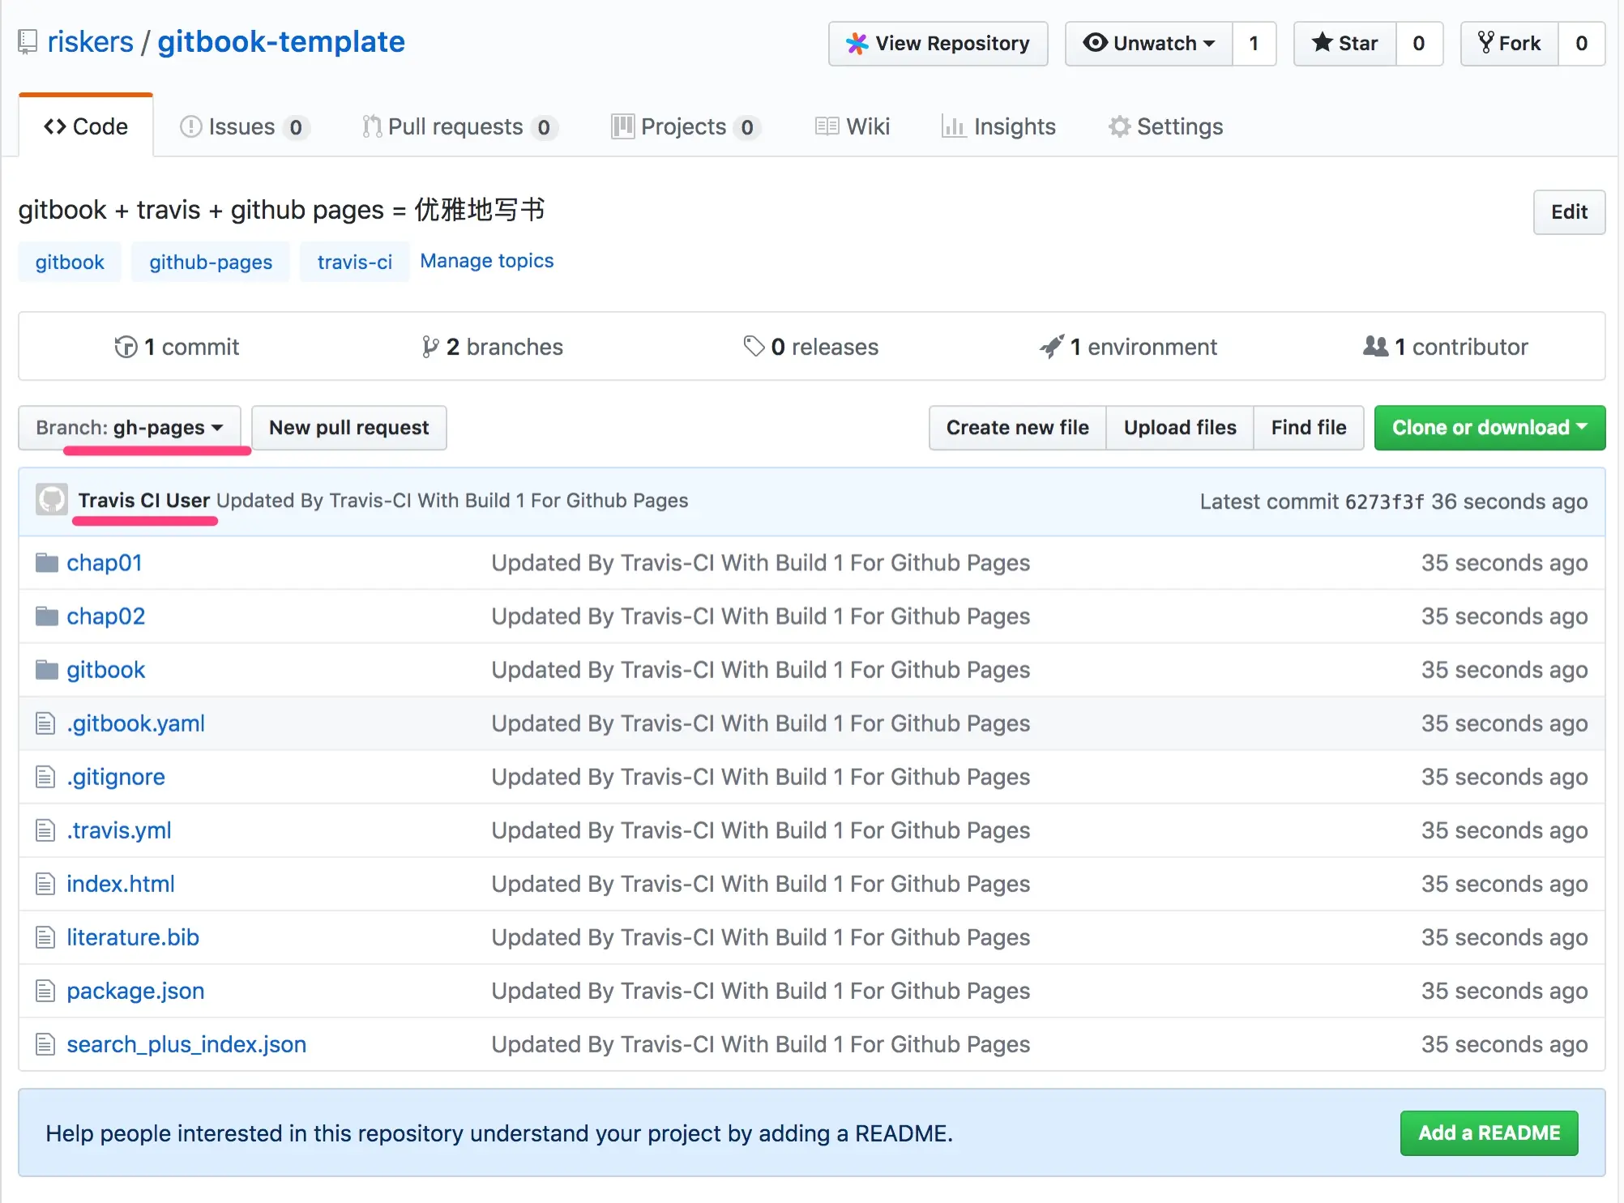Click the contributors people icon

(1375, 347)
